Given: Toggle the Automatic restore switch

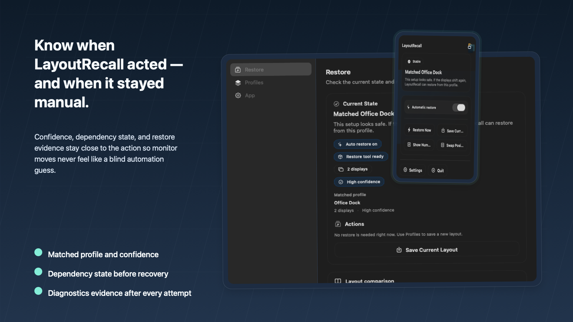Looking at the screenshot, I should 458,108.
